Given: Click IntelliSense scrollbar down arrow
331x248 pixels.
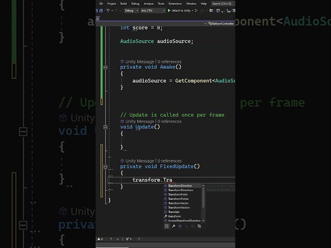Looking at the screenshot, I should point(203,221).
